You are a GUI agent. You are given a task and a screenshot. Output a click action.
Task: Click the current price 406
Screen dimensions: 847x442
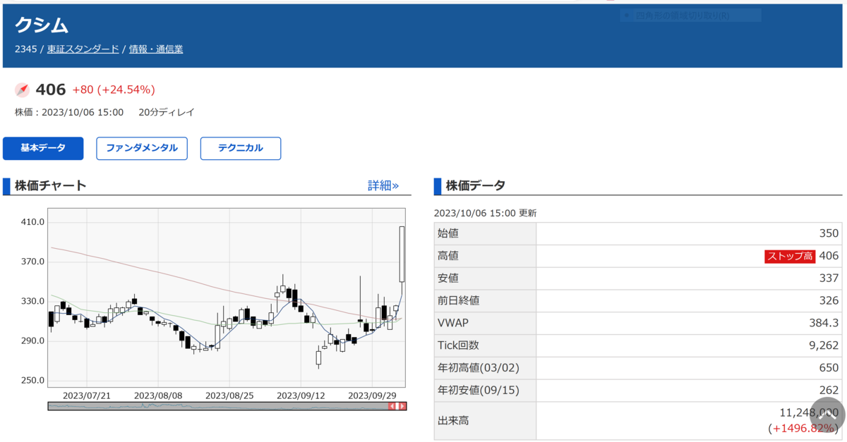51,90
